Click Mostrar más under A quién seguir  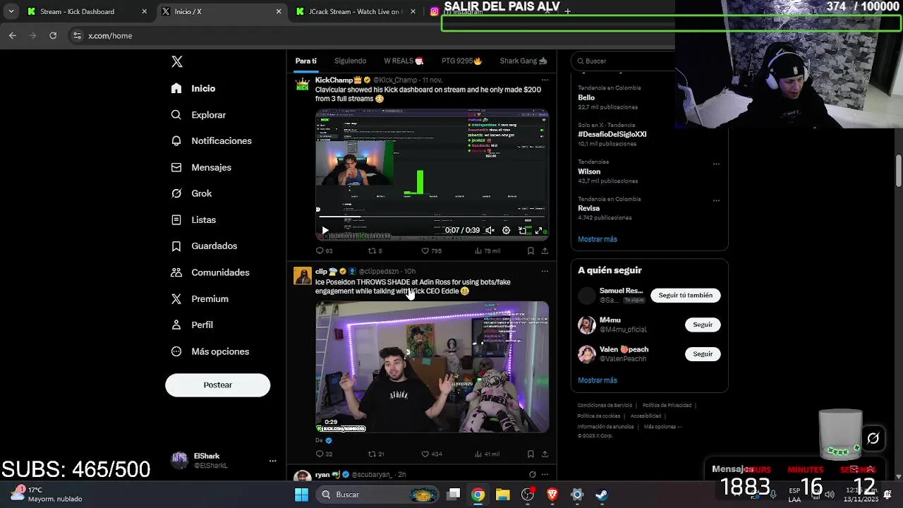pos(598,380)
